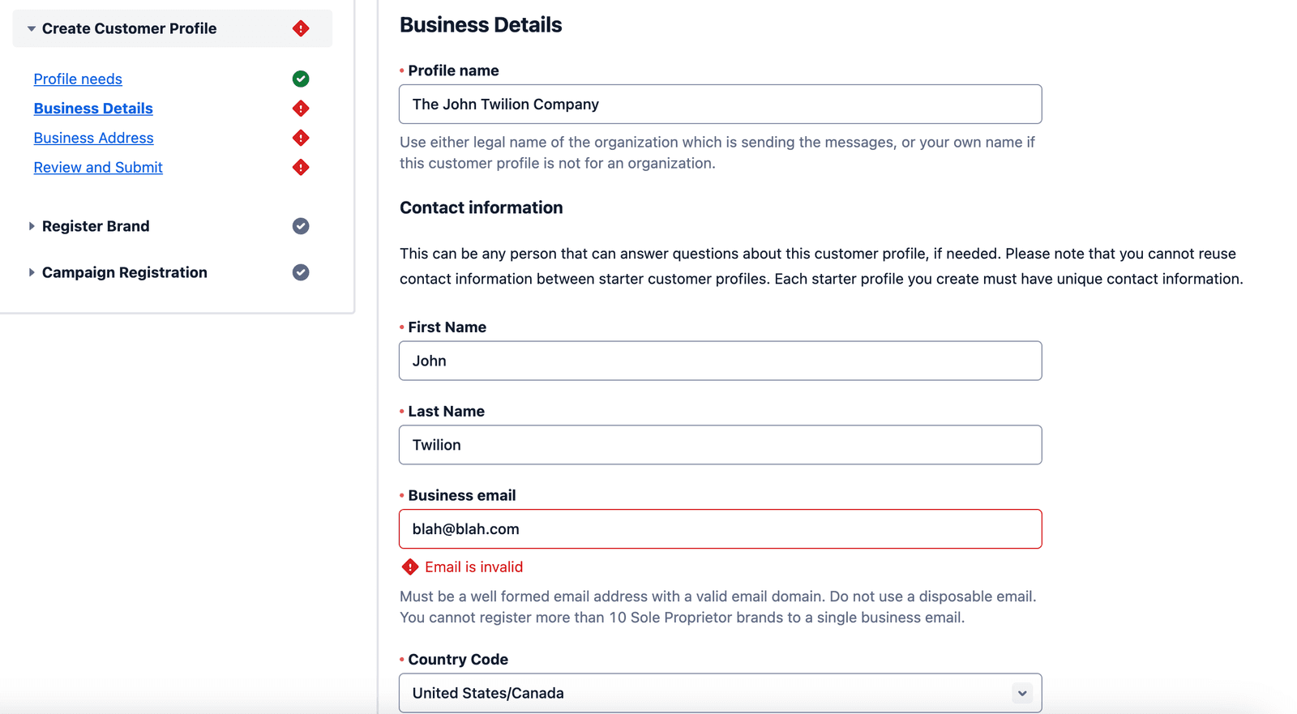Click inside the Business email field

tap(720, 528)
